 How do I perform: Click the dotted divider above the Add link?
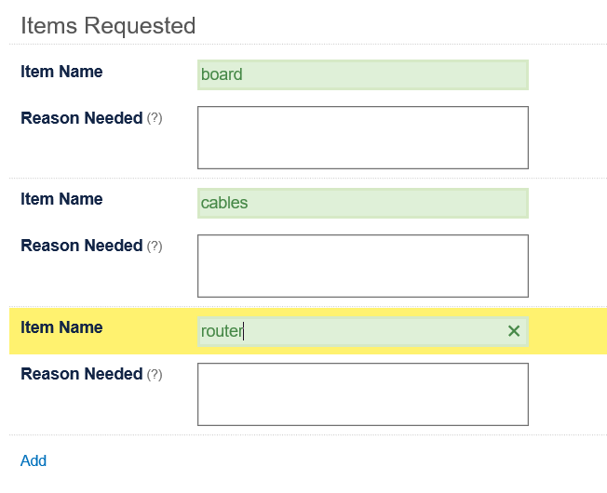[307, 435]
